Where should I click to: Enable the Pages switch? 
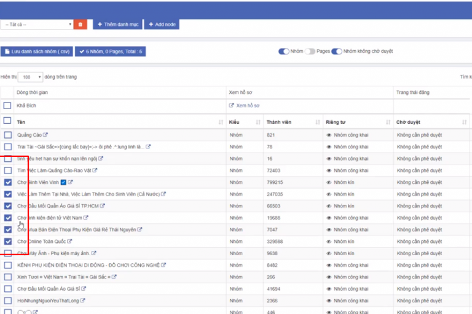tap(310, 52)
